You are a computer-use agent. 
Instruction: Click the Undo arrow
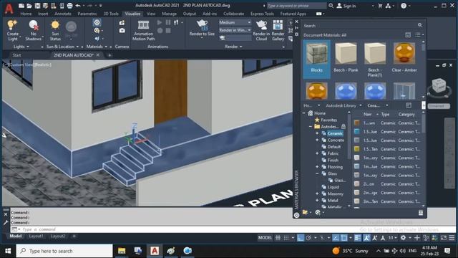tap(78, 6)
